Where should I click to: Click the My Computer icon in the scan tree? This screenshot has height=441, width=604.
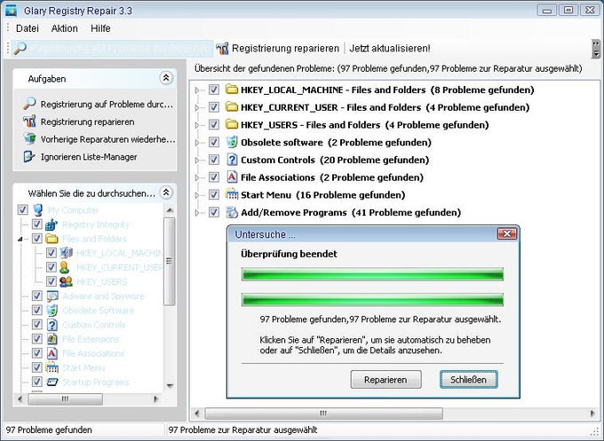click(x=37, y=210)
